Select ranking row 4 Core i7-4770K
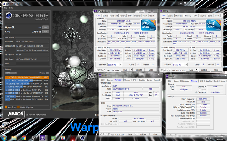227x141 pixels. pos(27,87)
